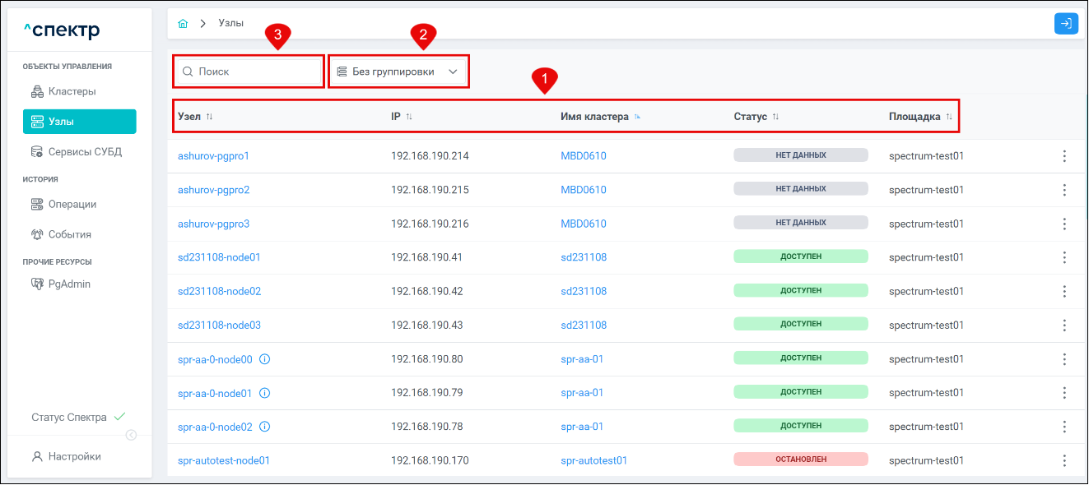Collapse the sidebar with the arrow icon

click(131, 435)
